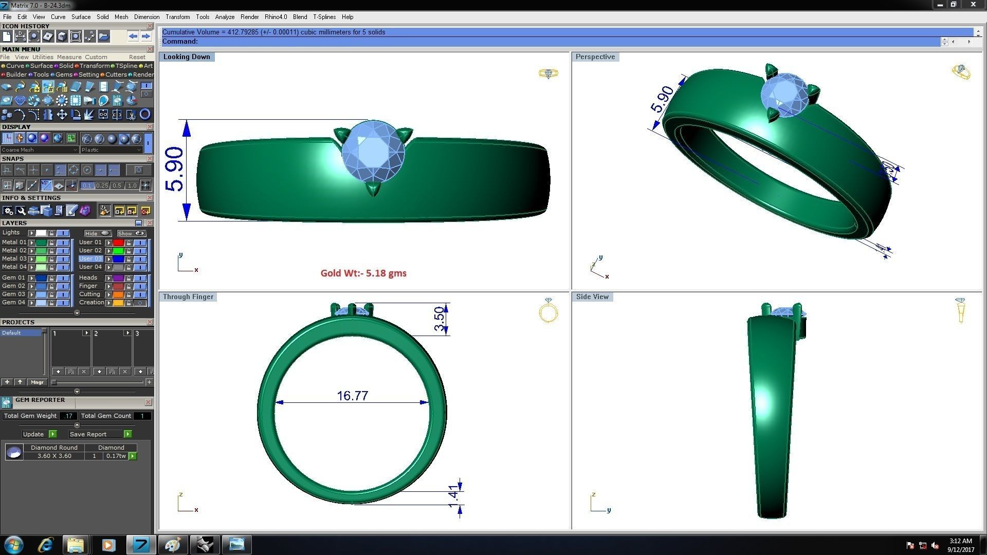The height and width of the screenshot is (555, 987).
Task: Click the ring band icon in the toolbar
Action: click(x=145, y=114)
